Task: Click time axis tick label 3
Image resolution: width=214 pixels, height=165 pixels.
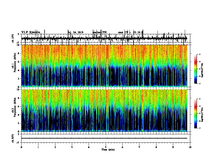Action: tap(72, 147)
